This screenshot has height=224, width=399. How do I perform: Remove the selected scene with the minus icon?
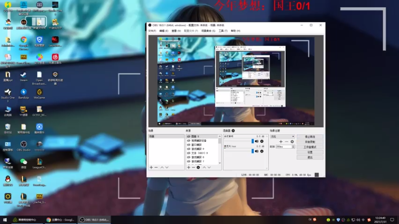click(156, 167)
